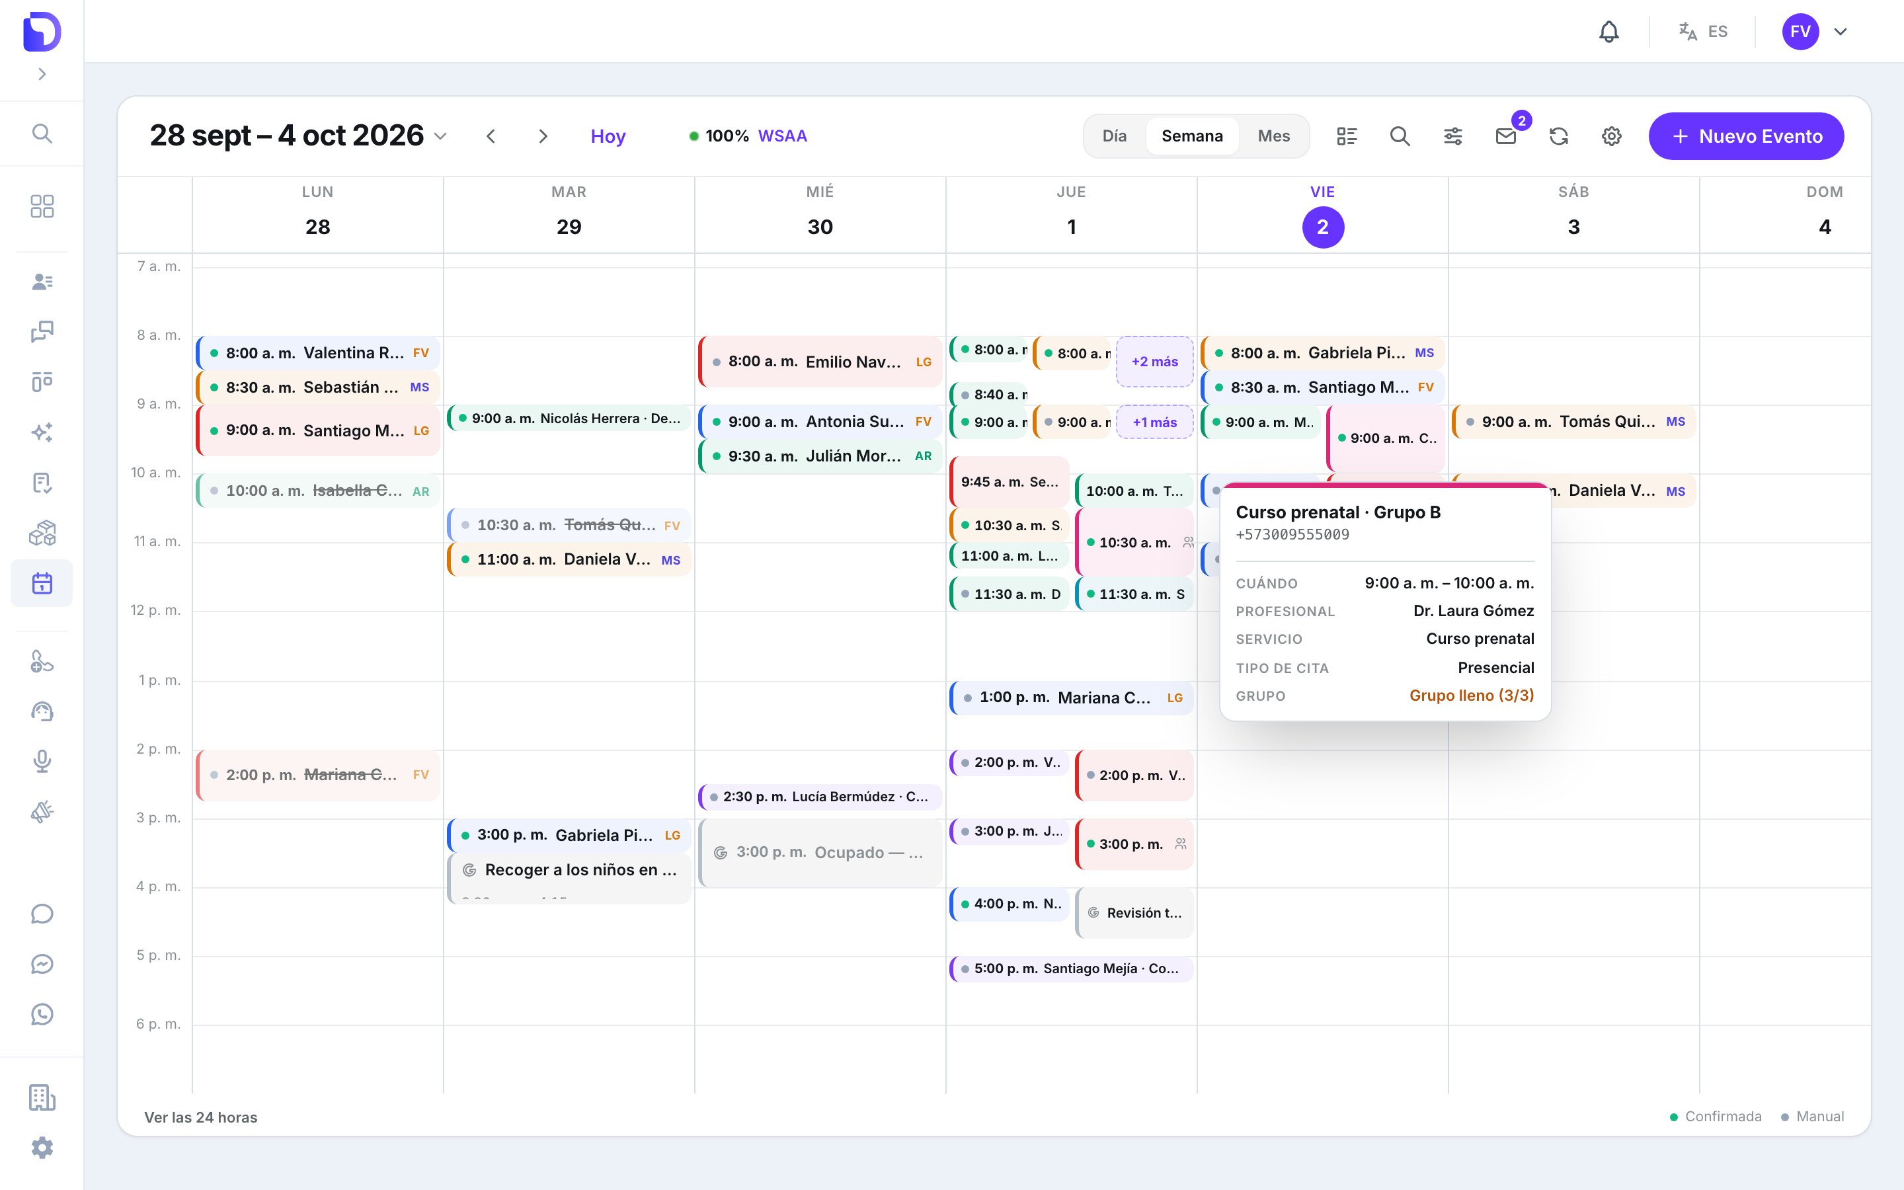The image size is (1904, 1190).
Task: Open the AI sparkles icon in sidebar
Action: 42,432
